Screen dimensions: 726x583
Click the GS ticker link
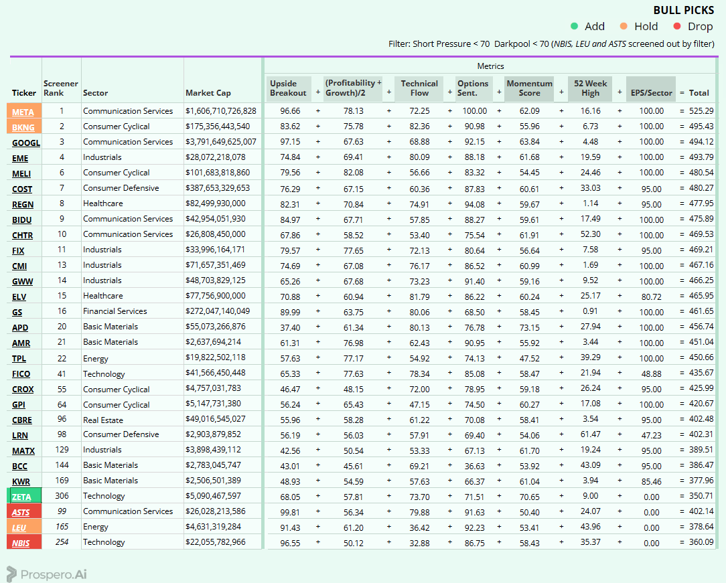[17, 313]
